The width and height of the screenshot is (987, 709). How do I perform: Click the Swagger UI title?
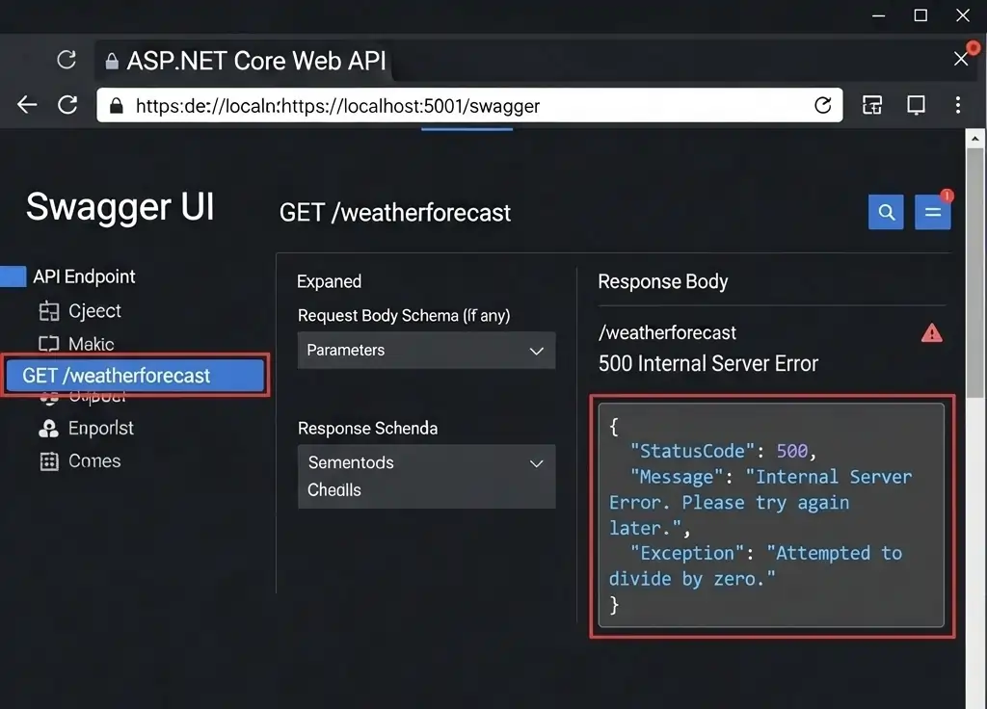(x=120, y=206)
